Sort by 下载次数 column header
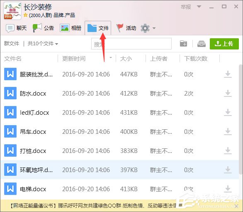The width and height of the screenshot is (243, 212). click(196, 59)
